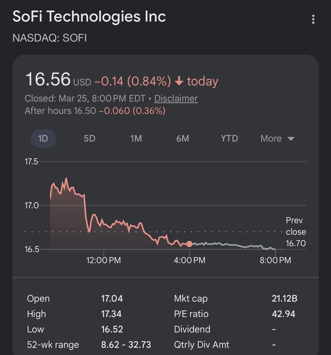
Task: Select the 1D time range tab
Action: click(x=43, y=138)
